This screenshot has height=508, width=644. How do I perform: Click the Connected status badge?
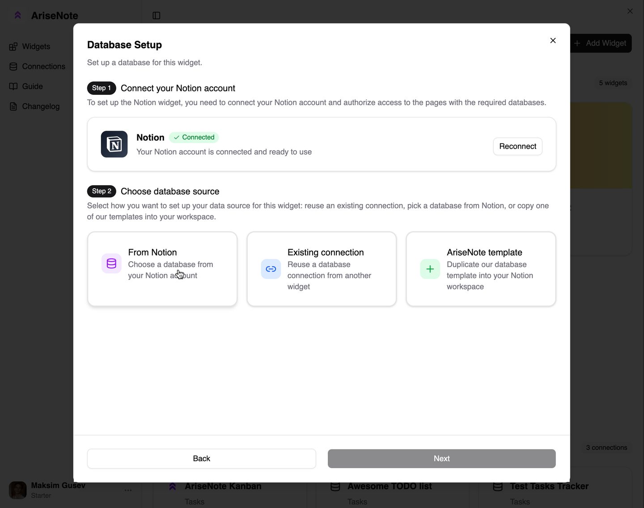pyautogui.click(x=194, y=137)
